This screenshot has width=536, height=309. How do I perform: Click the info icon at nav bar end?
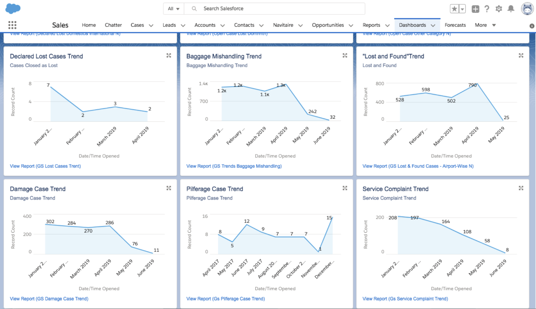[x=532, y=26]
